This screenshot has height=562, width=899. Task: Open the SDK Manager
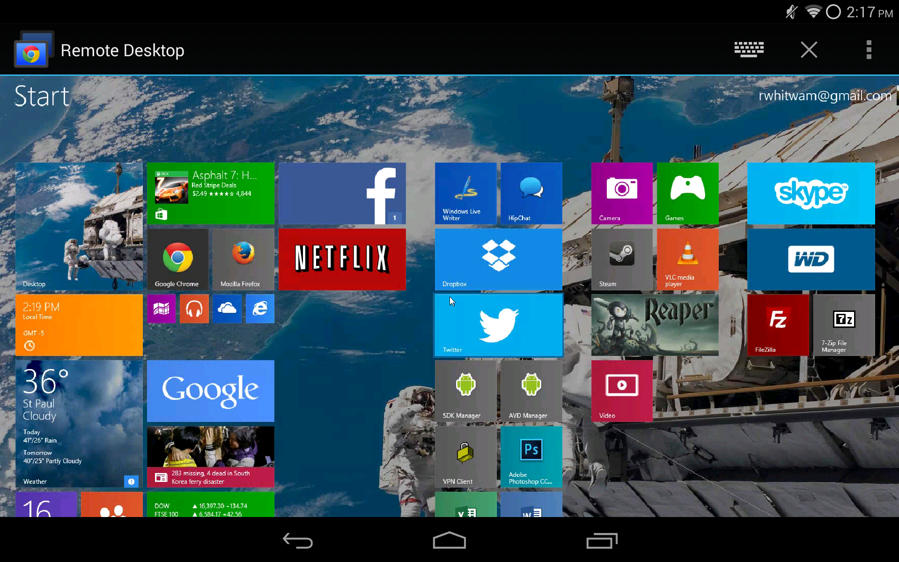[466, 391]
